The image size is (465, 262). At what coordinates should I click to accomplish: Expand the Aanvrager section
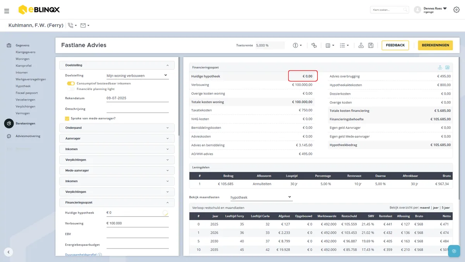tap(117, 139)
